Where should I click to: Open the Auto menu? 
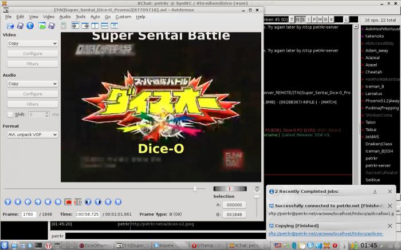[95, 17]
